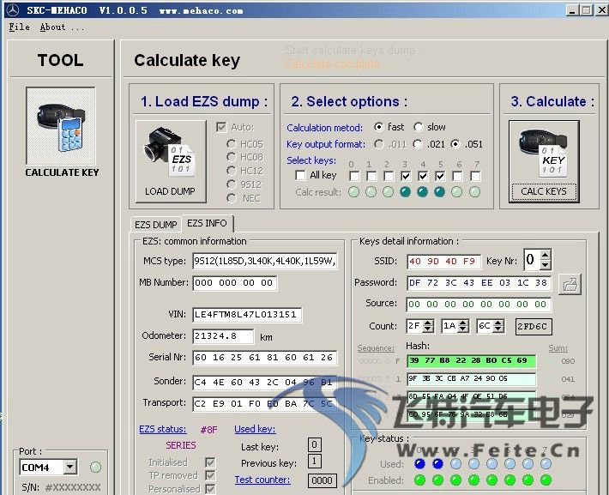Click the SSID value field

click(x=443, y=262)
